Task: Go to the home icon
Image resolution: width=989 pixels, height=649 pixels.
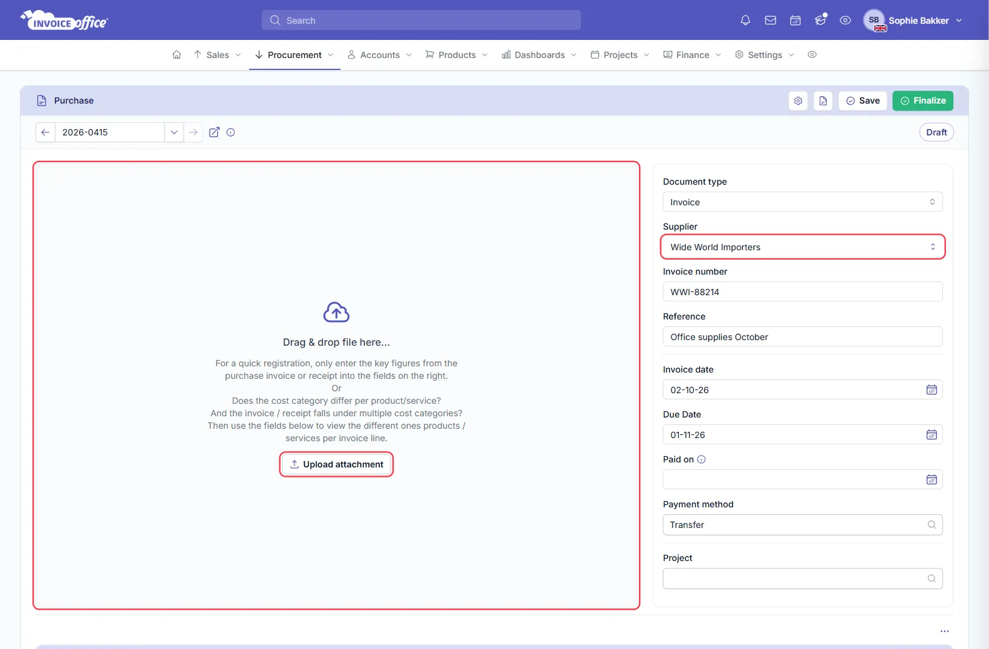Action: coord(177,55)
